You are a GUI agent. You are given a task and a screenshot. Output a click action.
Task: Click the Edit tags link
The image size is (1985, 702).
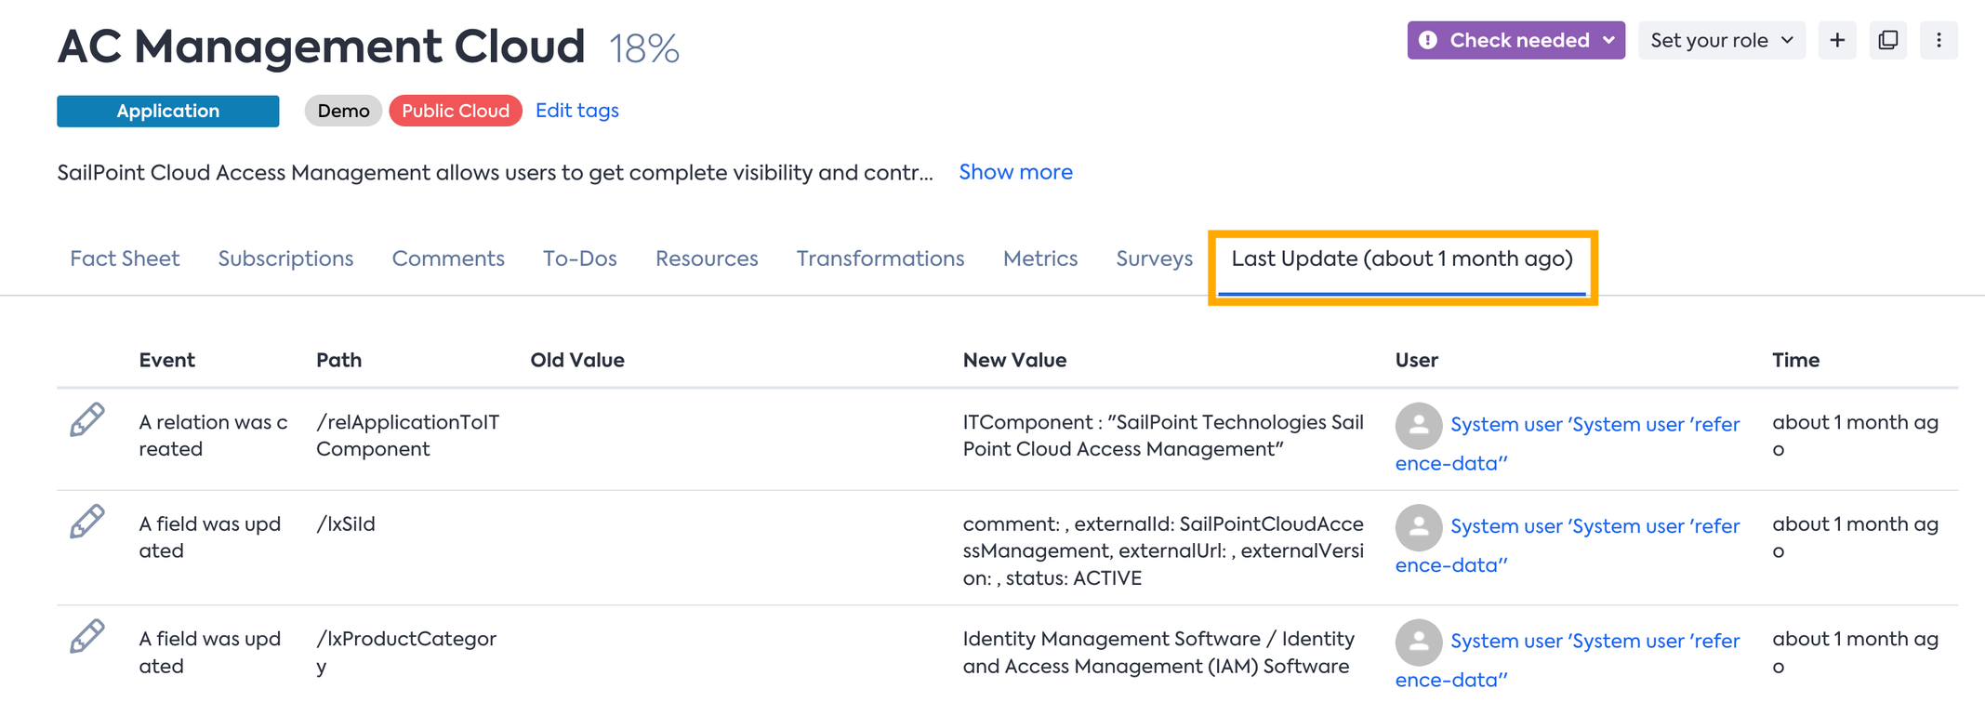(577, 111)
